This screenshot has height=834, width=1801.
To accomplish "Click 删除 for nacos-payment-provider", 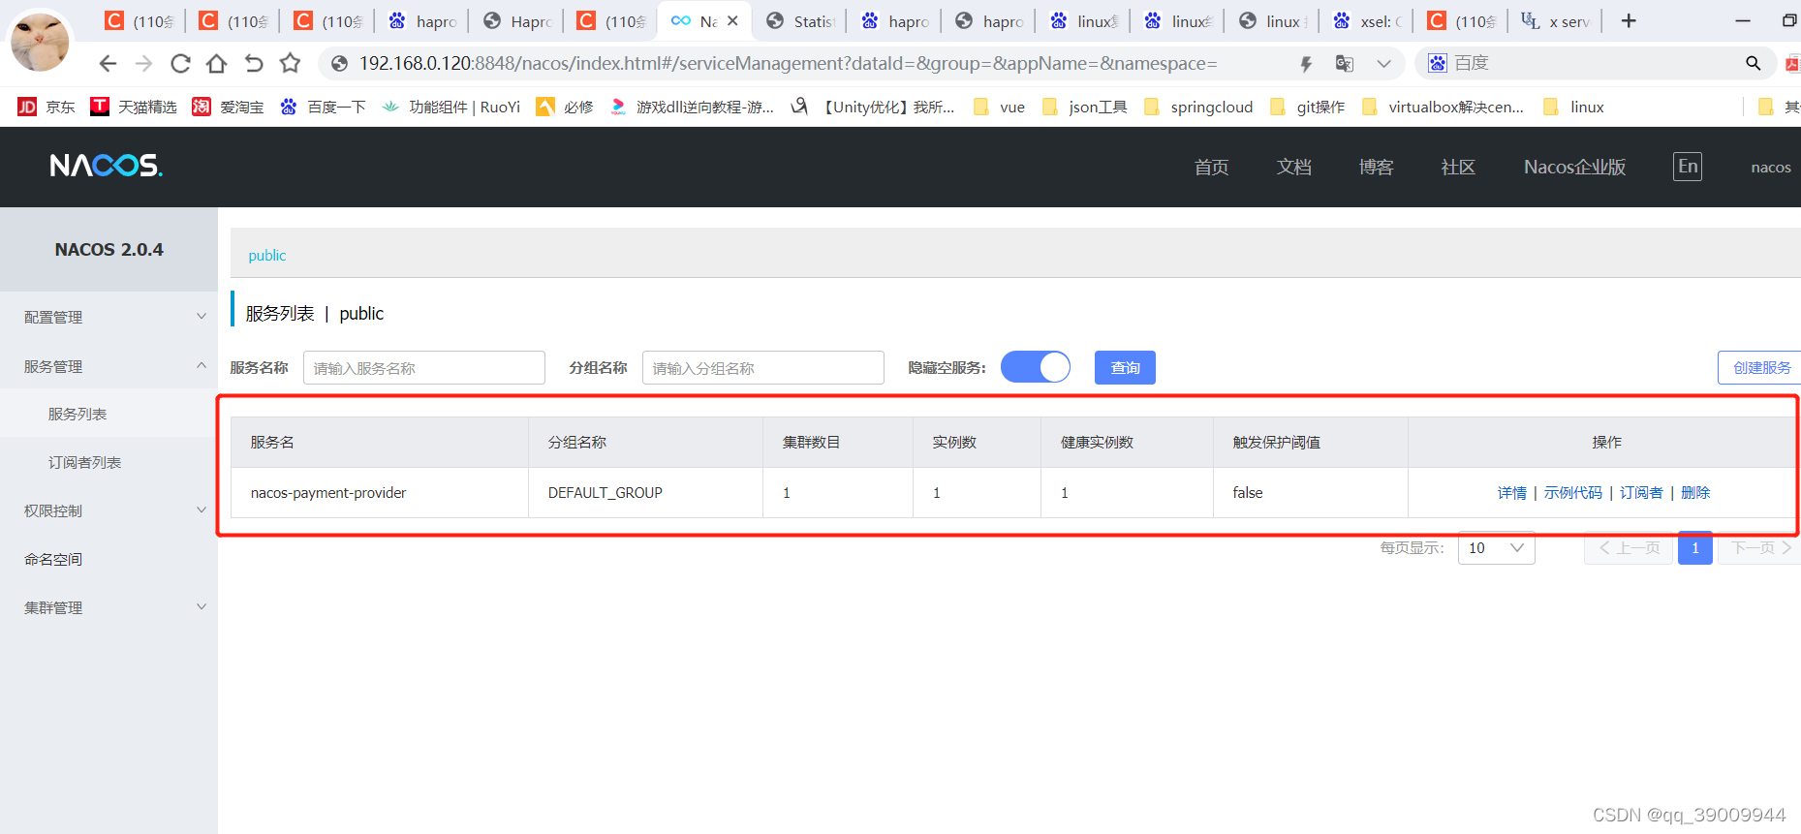I will click(x=1695, y=493).
